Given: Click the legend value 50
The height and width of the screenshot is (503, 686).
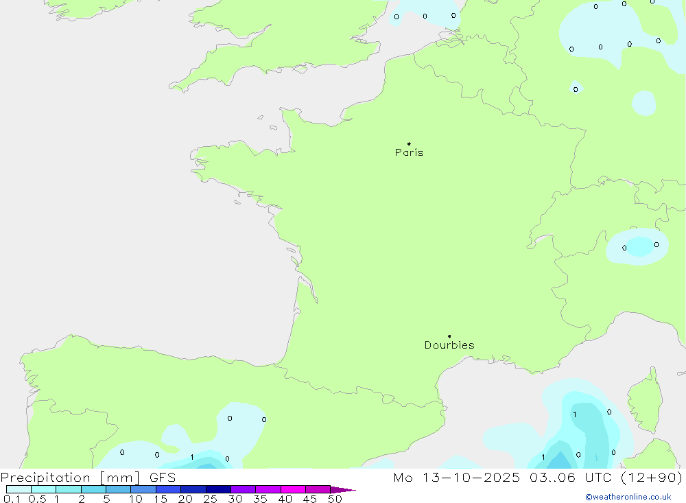Looking at the screenshot, I should point(335,499).
